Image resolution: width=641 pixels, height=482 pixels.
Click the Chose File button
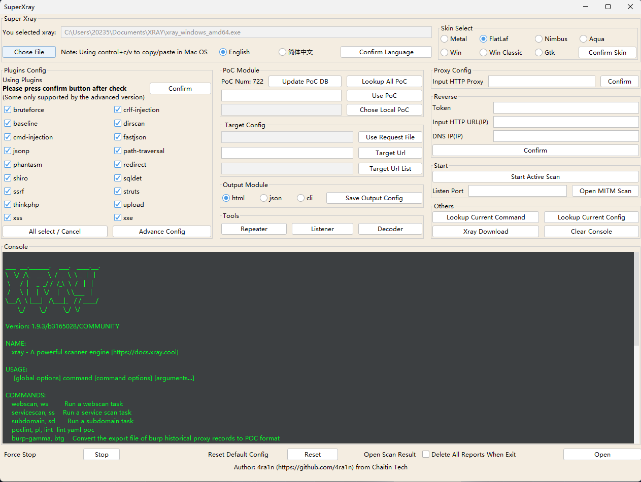coord(29,52)
